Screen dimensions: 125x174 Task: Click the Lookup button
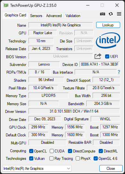(108, 25)
